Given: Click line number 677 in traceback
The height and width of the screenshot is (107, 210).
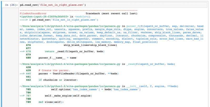Looking at the screenshot, I should 28,48.
